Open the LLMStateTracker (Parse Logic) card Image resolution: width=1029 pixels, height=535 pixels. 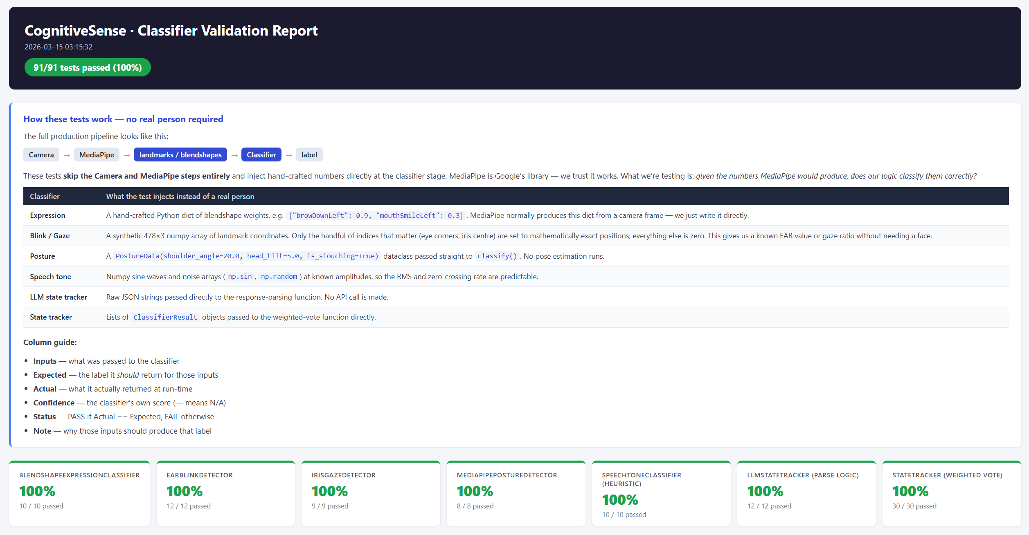tap(806, 493)
